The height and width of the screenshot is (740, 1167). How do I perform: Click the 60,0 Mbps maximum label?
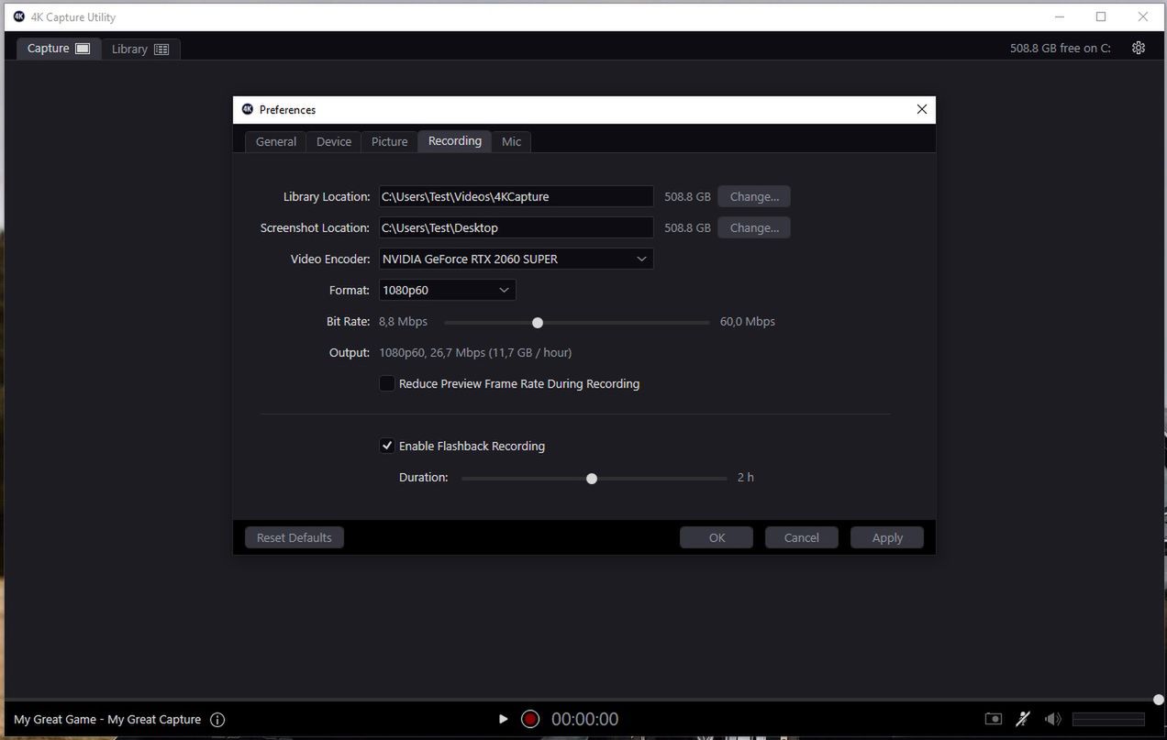point(748,321)
